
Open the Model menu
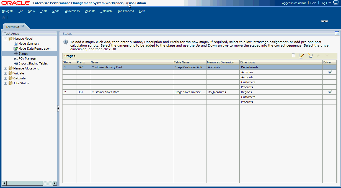click(x=56, y=11)
